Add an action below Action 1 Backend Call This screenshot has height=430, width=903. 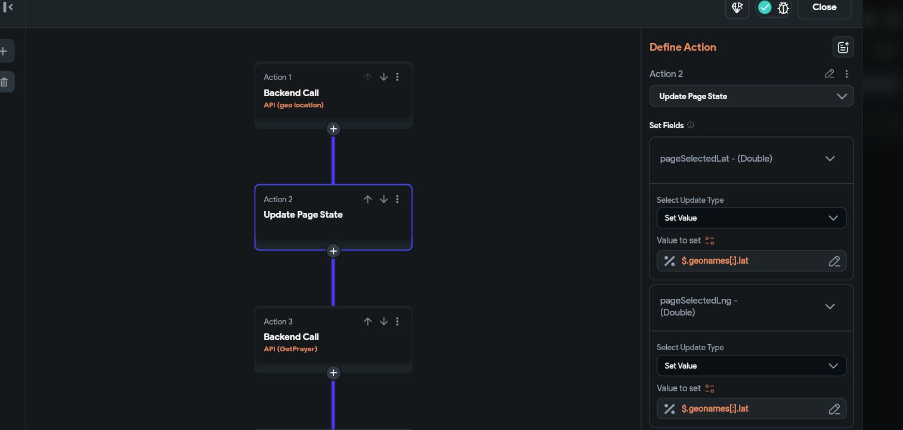tap(333, 129)
